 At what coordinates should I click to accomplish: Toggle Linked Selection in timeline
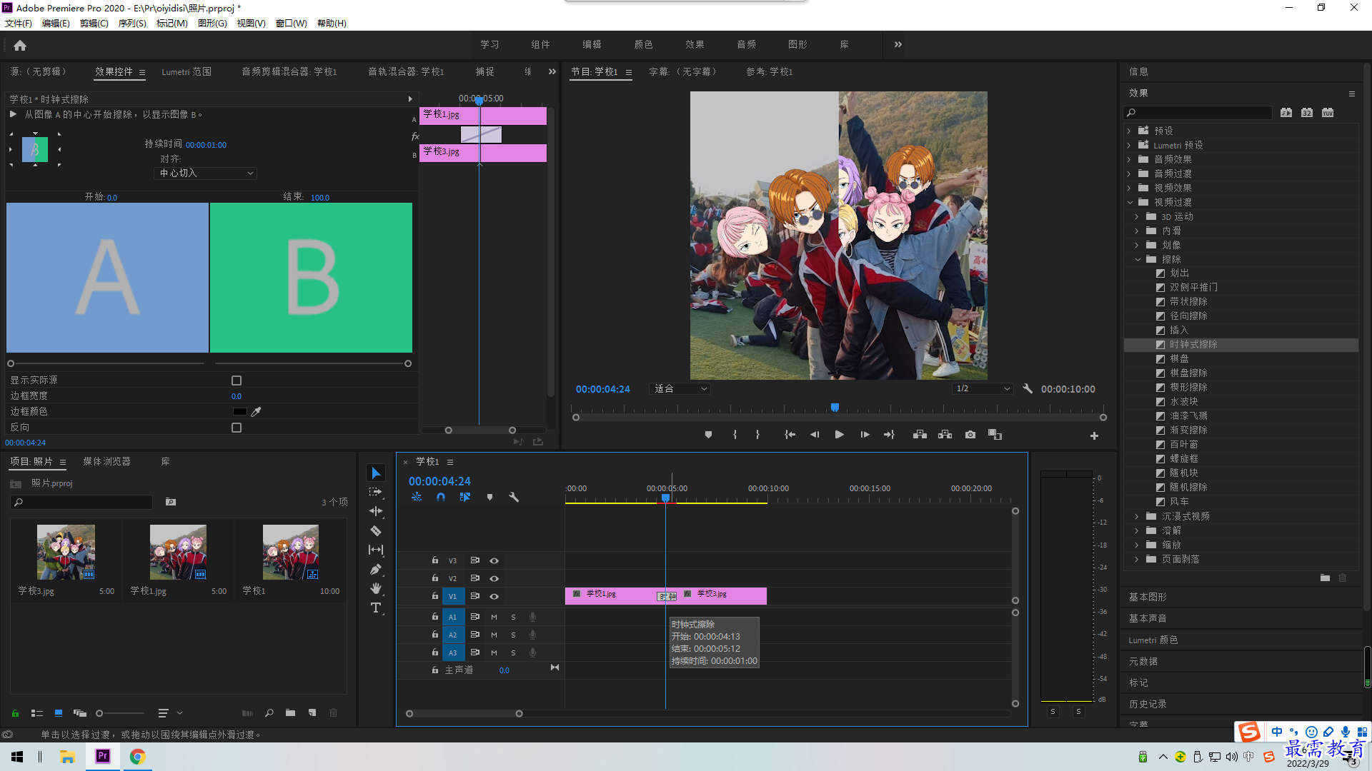465,497
